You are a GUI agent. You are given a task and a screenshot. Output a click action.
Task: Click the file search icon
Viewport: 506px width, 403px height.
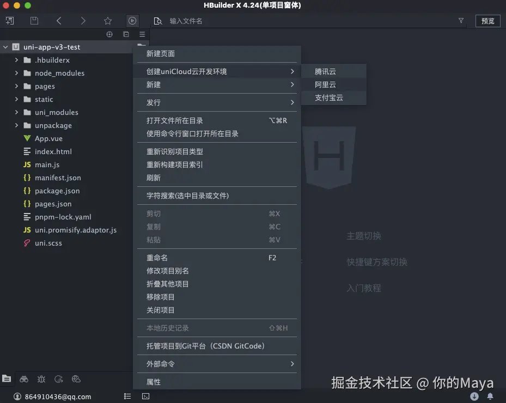pos(158,21)
